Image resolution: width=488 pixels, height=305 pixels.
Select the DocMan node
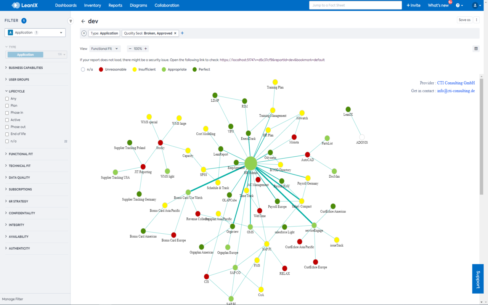click(334, 171)
